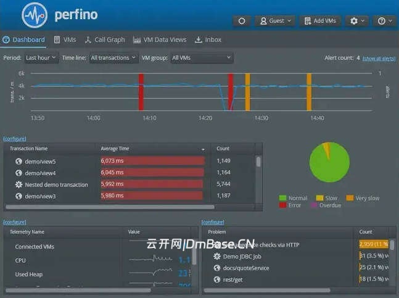The height and width of the screenshot is (298, 399).
Task: Click the VM Data Views chart icon
Action: [x=137, y=39]
